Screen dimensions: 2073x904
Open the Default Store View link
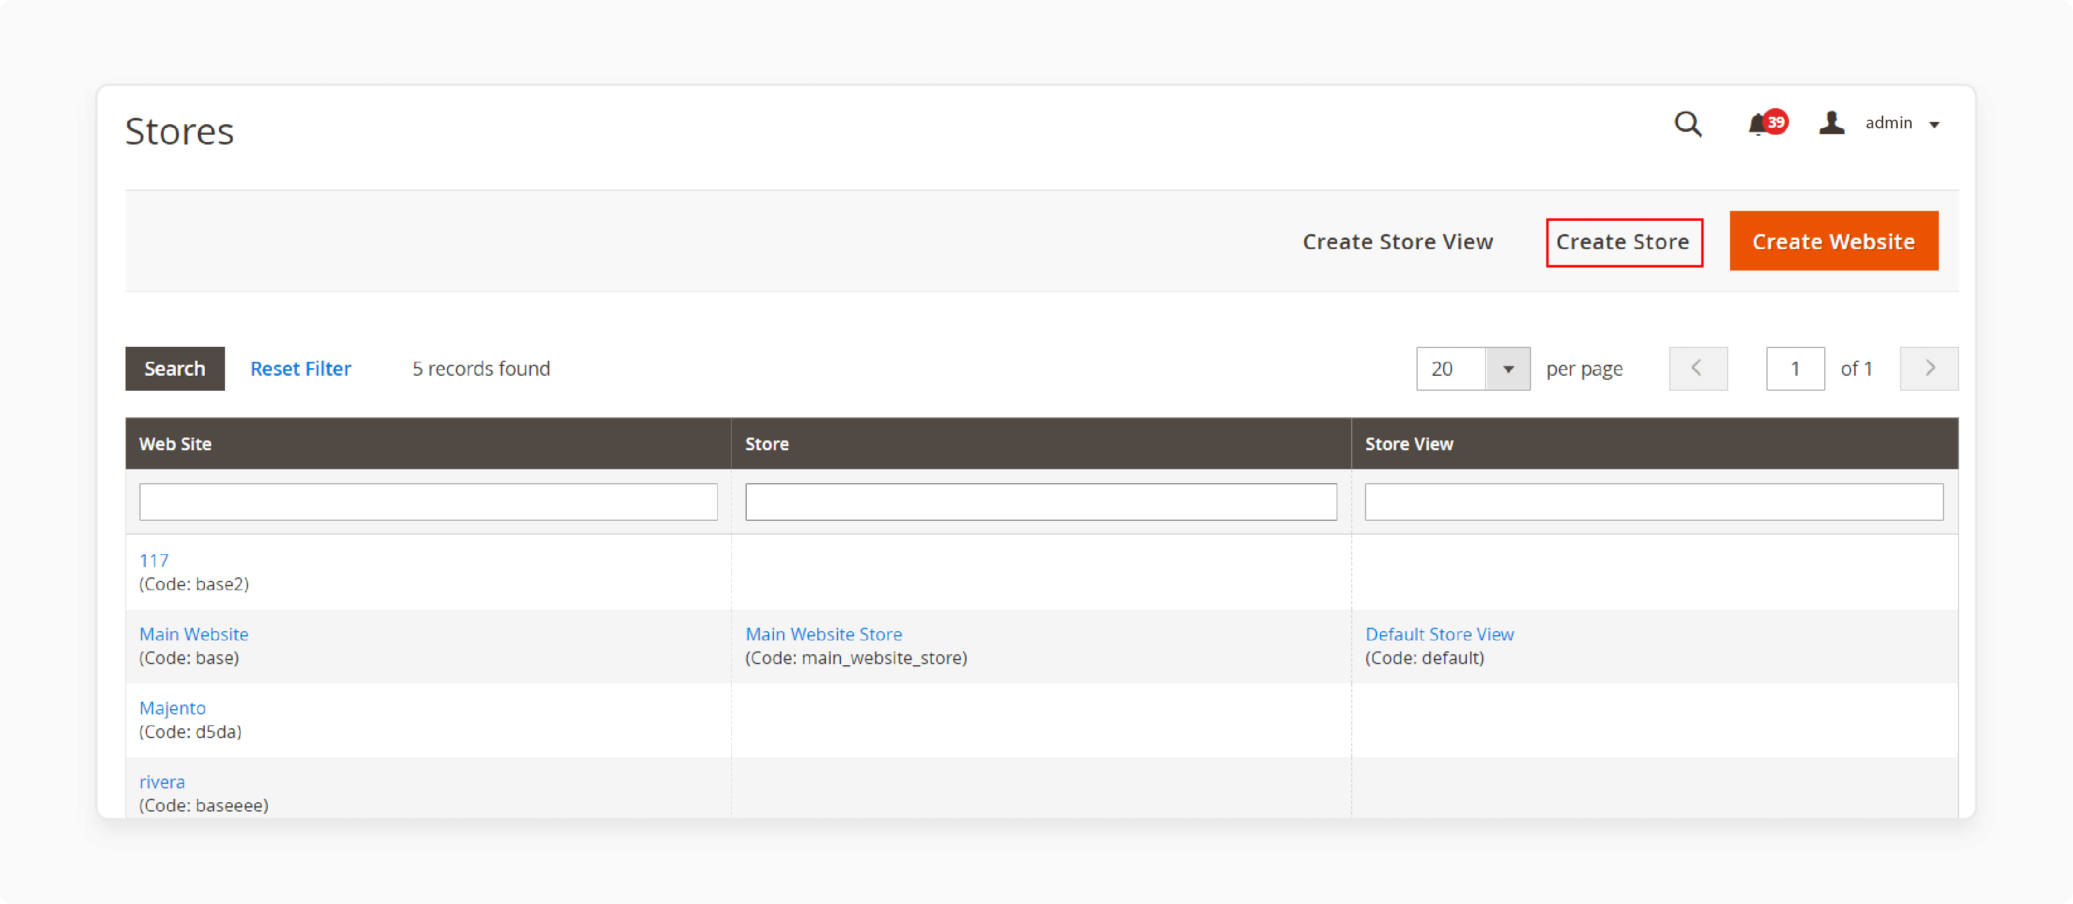pos(1439,633)
